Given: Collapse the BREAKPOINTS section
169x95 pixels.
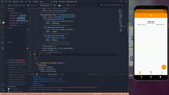Looking at the screenshot, I should point(11,87).
